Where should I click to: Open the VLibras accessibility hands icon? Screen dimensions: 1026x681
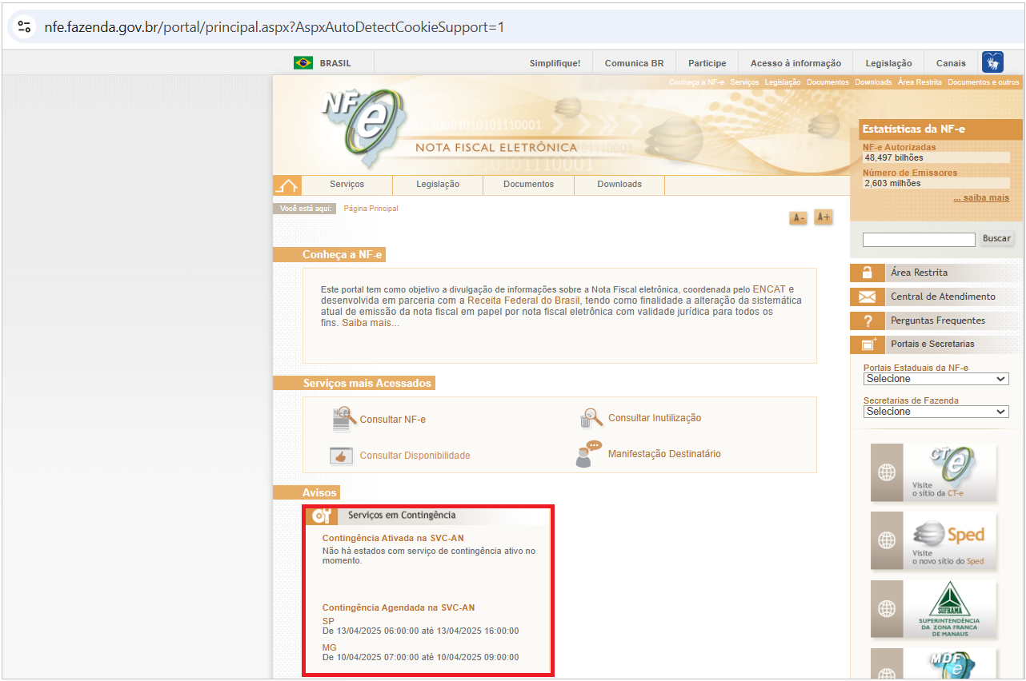[x=992, y=62]
